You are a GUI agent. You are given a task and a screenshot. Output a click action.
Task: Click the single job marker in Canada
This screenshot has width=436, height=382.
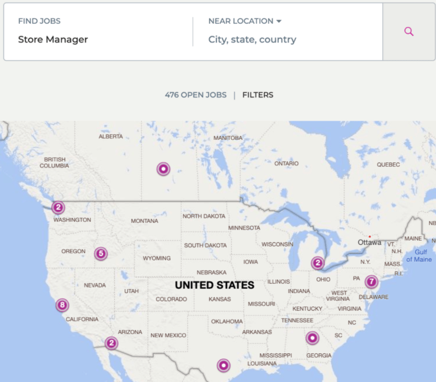point(163,169)
